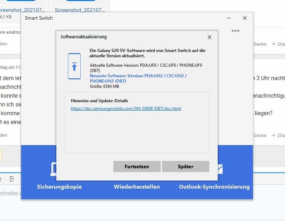Select the 'Aktuelle Software-Version' line
The image size is (285, 222).
(x=146, y=68)
